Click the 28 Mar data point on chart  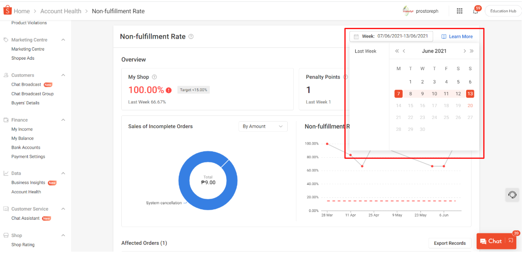(x=327, y=144)
